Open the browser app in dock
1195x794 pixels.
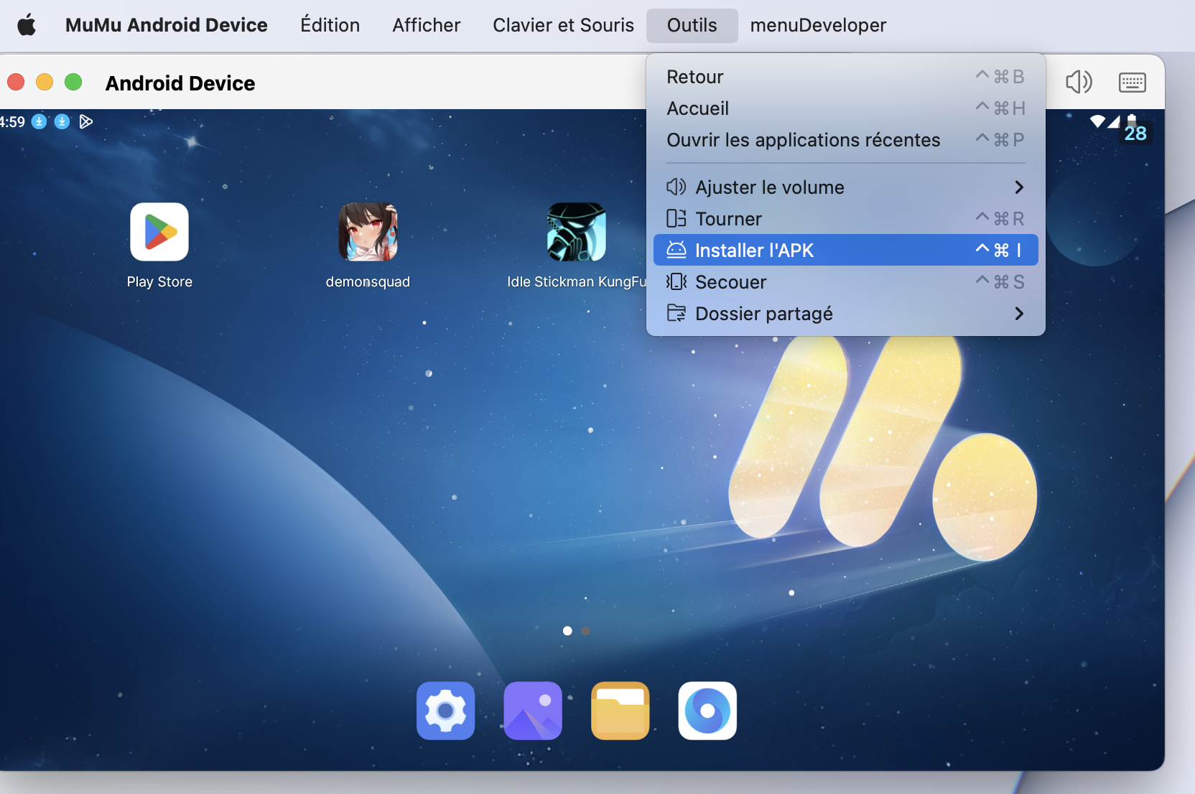707,711
